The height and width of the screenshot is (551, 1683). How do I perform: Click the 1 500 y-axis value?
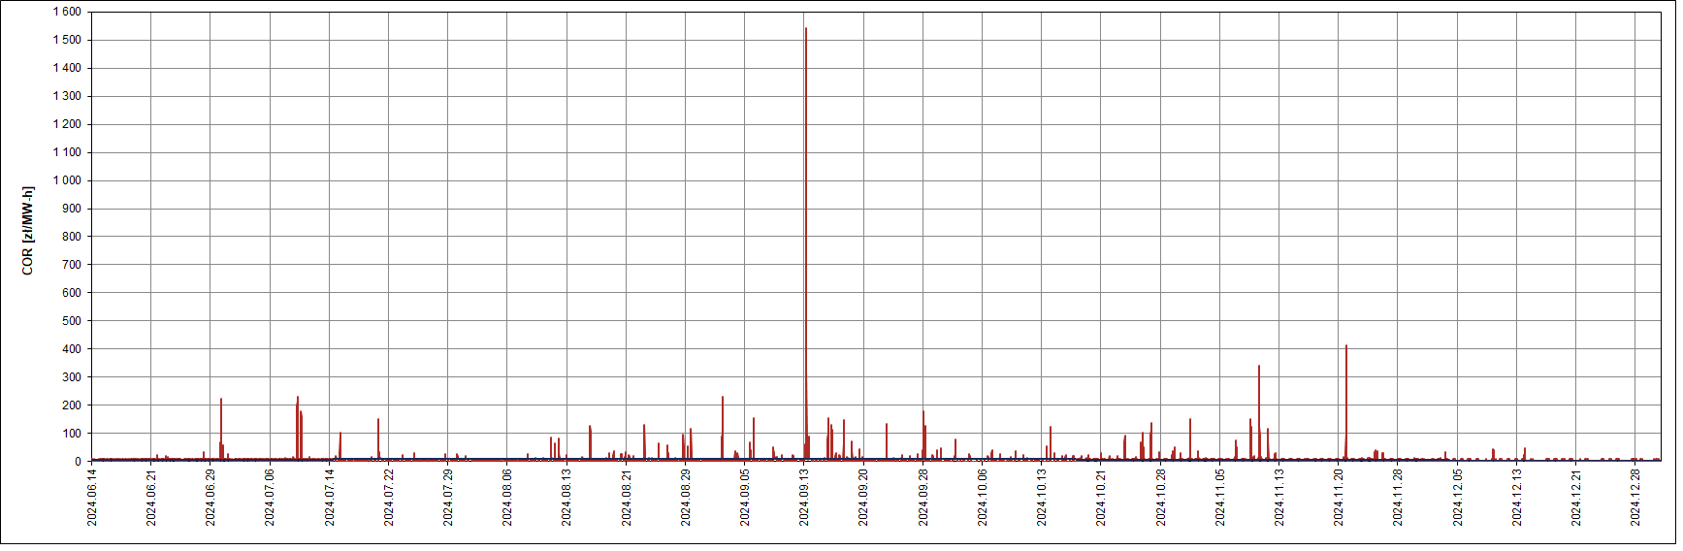[67, 40]
